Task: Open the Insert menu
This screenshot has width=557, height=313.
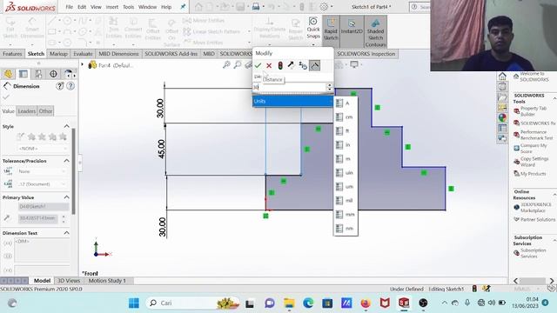Action: (112, 7)
